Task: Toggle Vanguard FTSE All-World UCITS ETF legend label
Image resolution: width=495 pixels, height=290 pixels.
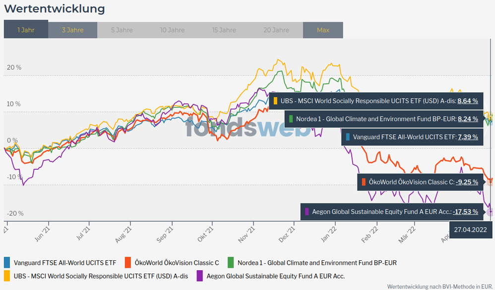Action: (x=64, y=263)
